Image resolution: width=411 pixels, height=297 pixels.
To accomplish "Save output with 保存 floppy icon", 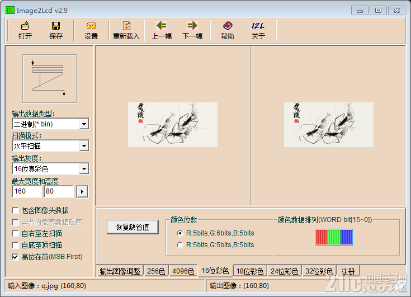I will (56, 30).
